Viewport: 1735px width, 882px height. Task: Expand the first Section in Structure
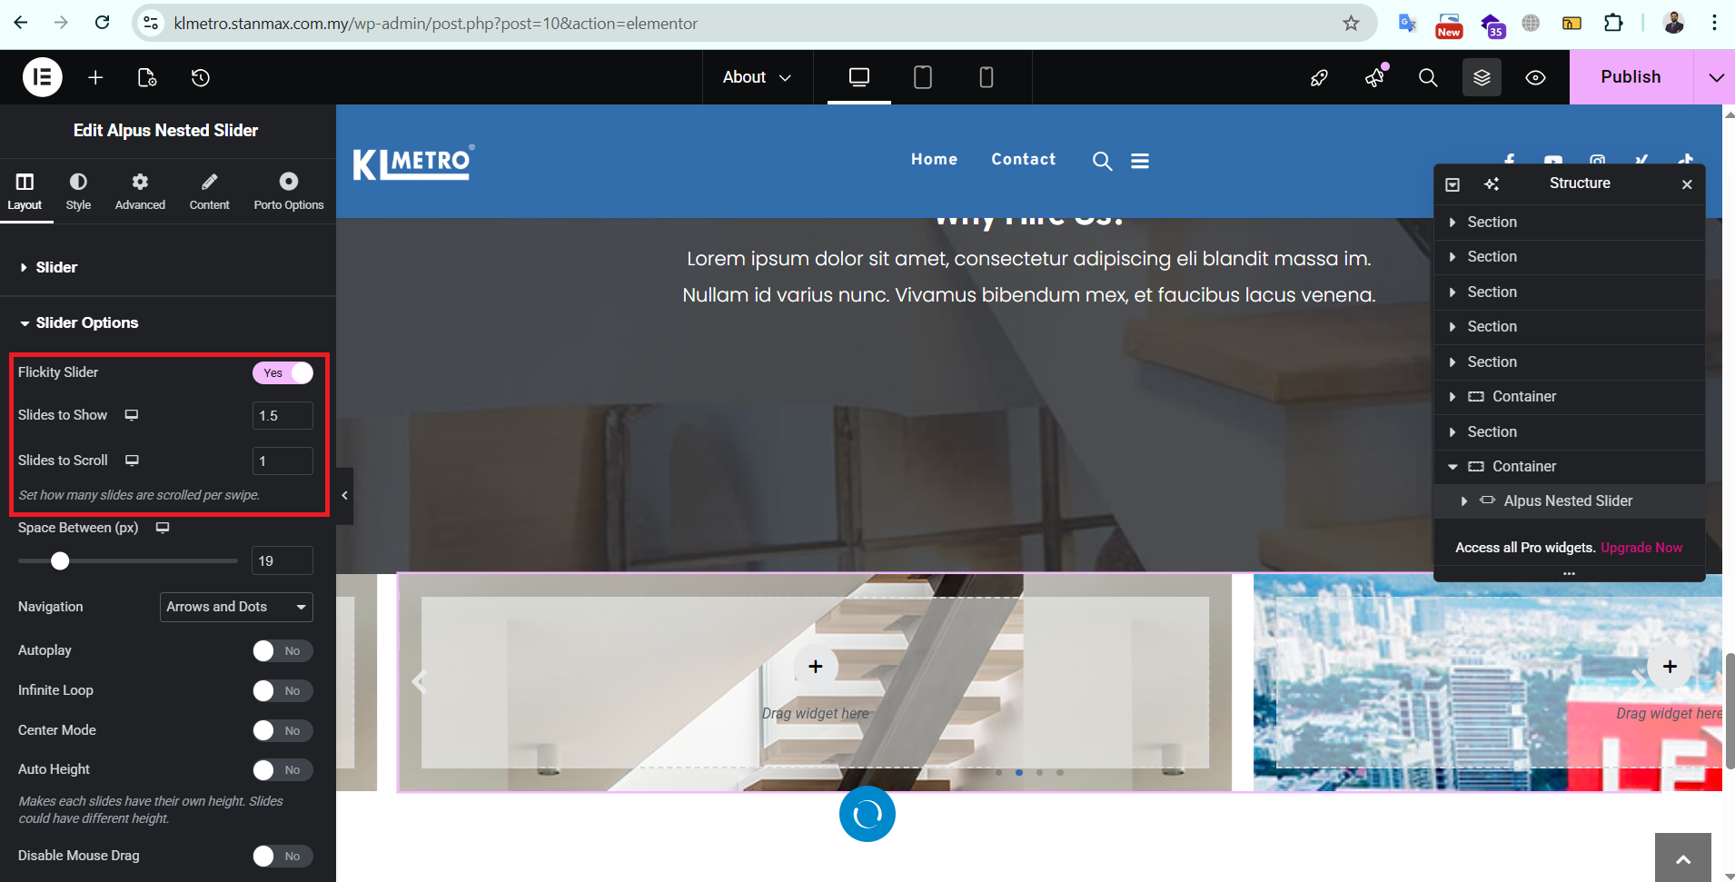pos(1452,223)
